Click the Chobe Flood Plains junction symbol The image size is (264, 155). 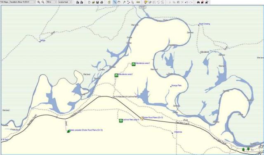click(x=142, y=118)
